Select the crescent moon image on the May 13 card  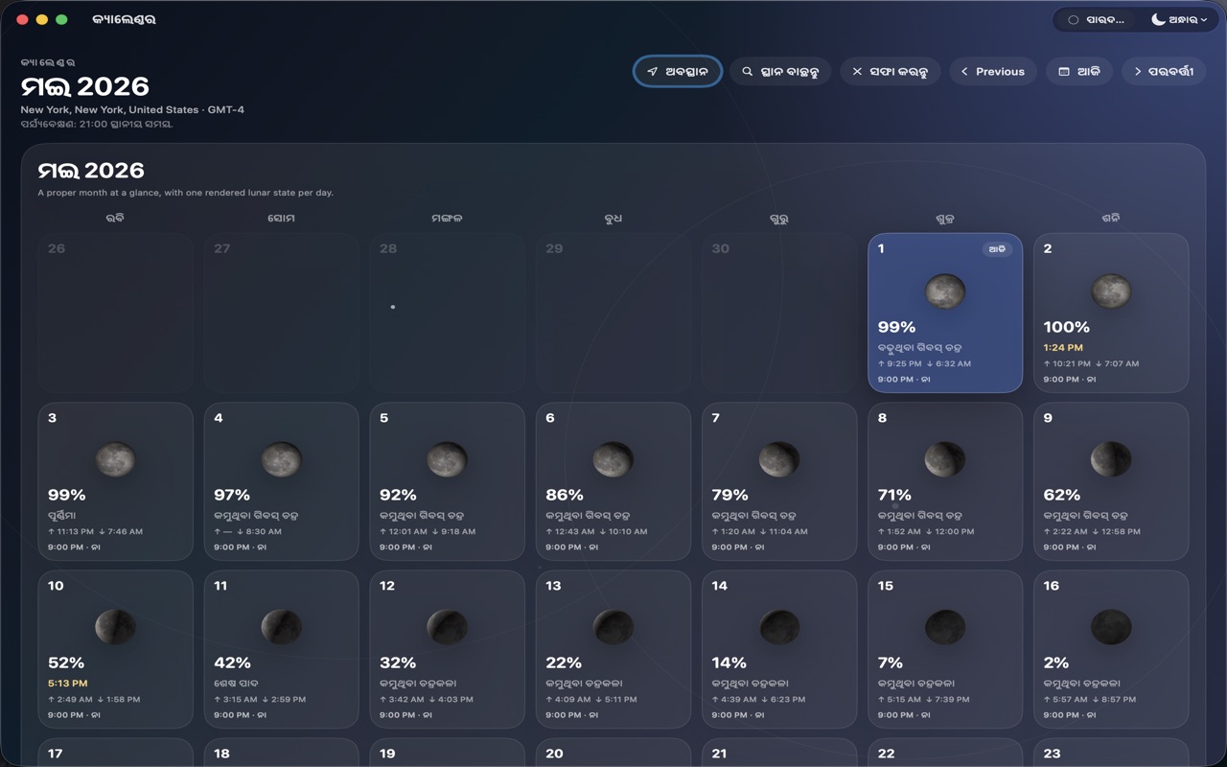coord(613,627)
